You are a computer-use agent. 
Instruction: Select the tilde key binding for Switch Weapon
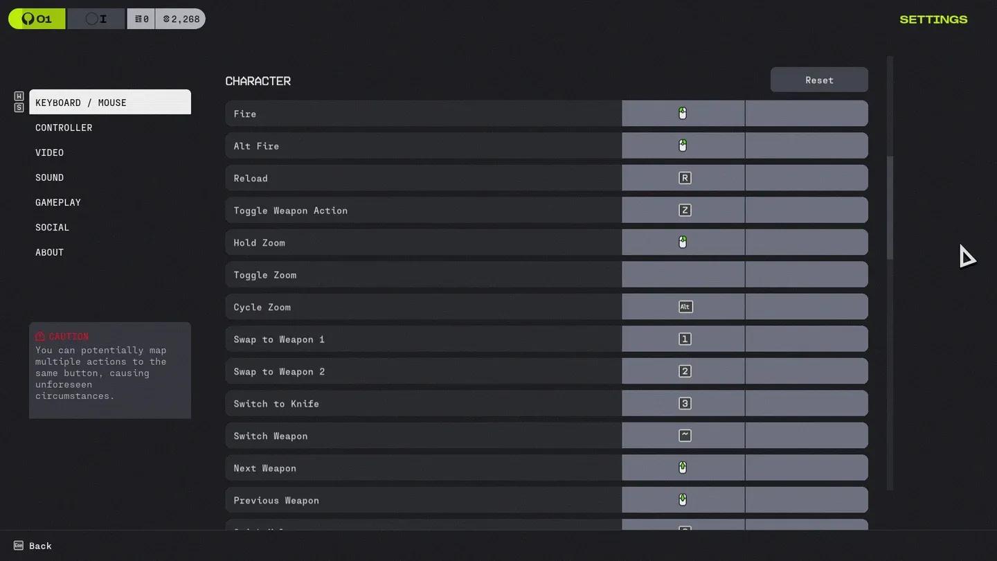click(683, 435)
